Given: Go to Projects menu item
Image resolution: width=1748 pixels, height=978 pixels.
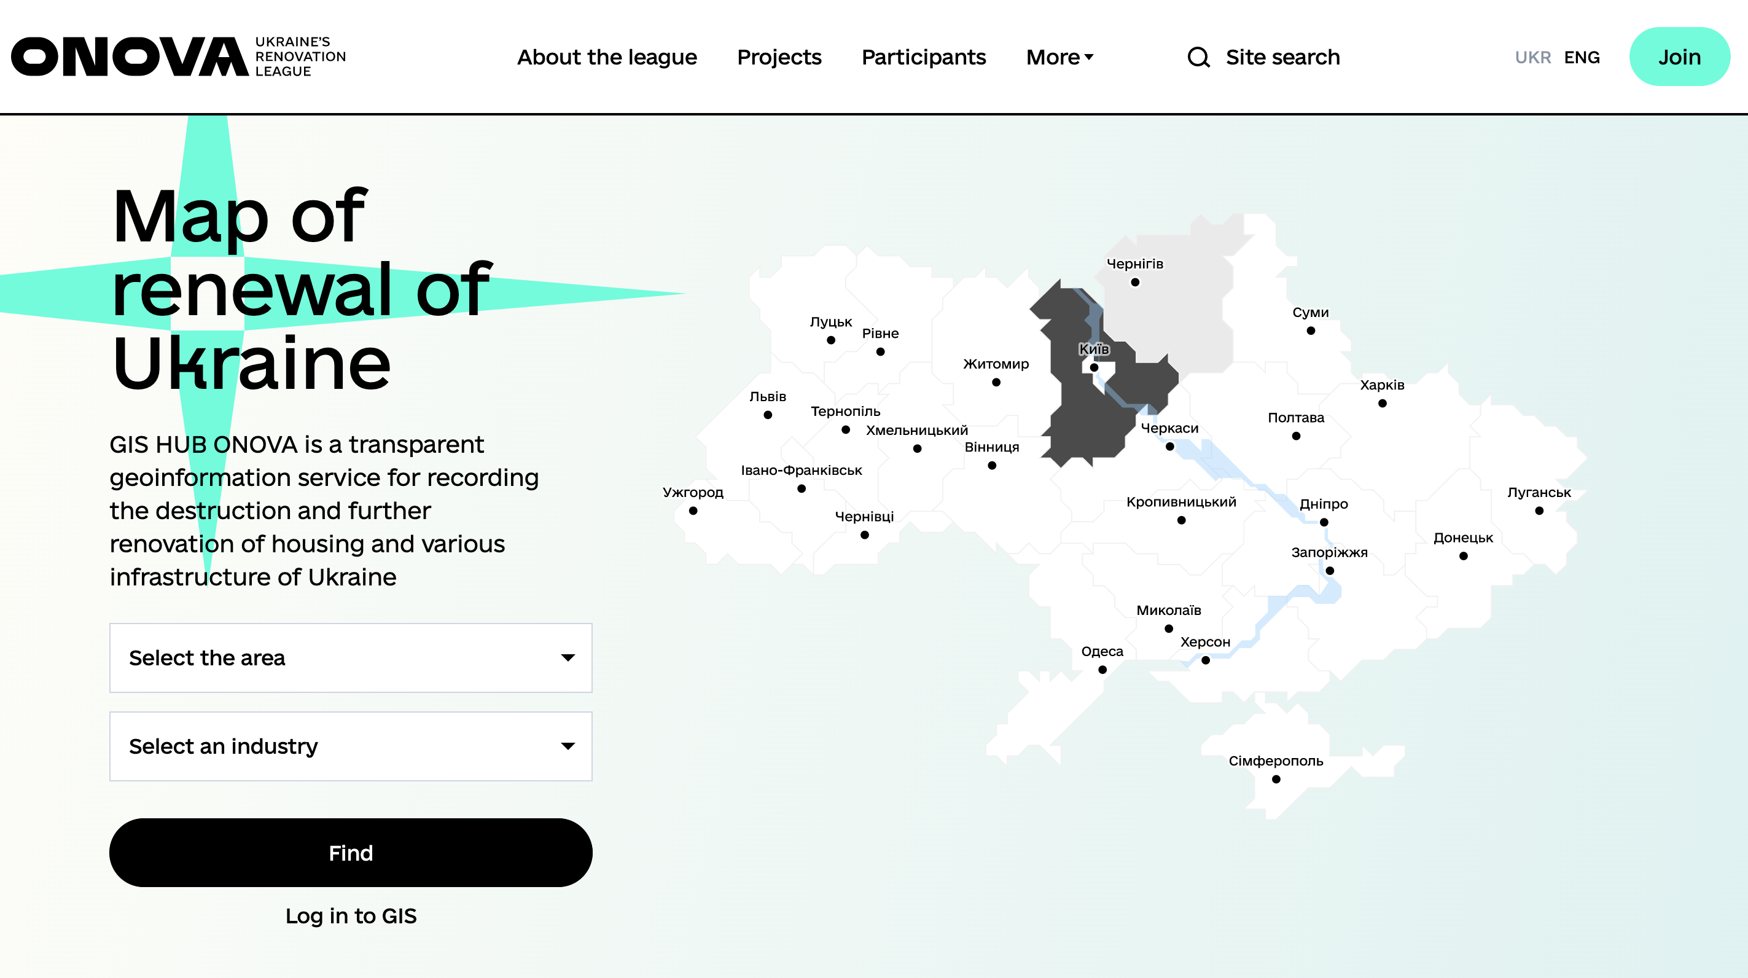Looking at the screenshot, I should [x=779, y=57].
